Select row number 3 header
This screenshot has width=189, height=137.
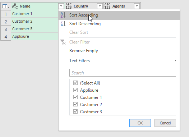pos(6,29)
